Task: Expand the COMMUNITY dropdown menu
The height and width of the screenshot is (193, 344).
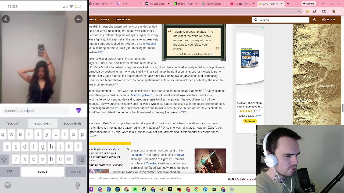Action: 122,20
